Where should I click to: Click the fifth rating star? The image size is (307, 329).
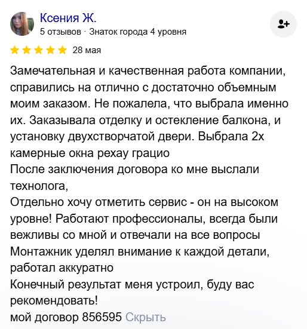tap(62, 50)
